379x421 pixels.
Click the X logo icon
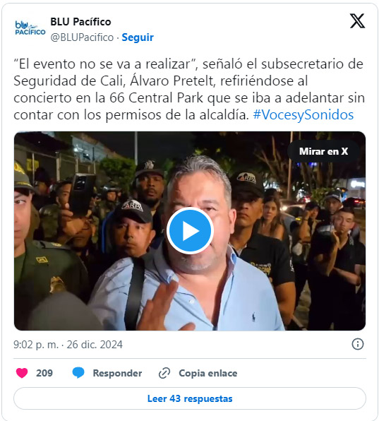(x=357, y=21)
